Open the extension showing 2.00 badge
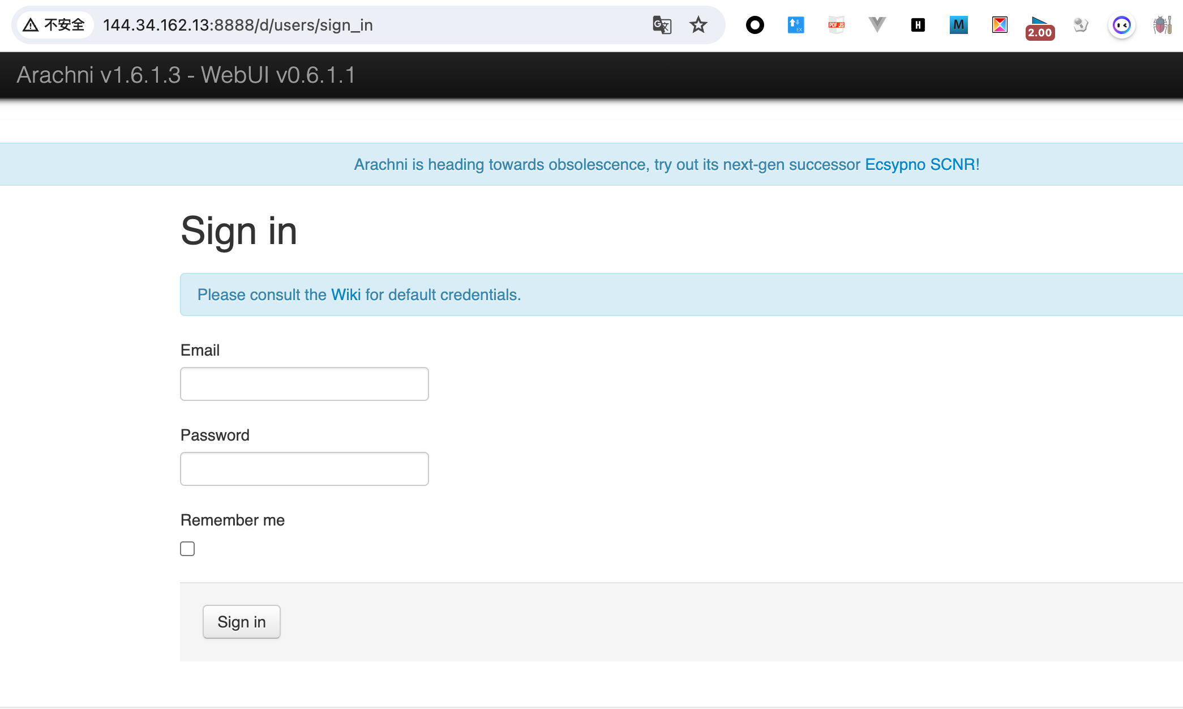This screenshot has height=709, width=1183. [1040, 27]
